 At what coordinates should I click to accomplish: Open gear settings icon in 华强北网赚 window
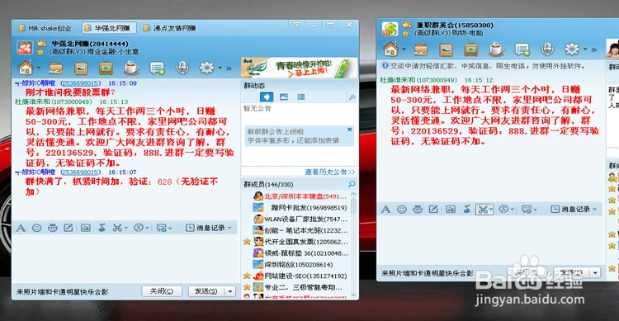point(207,68)
